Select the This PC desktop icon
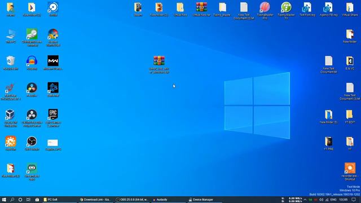Image resolution: width=361 pixels, height=203 pixels. 11,36
